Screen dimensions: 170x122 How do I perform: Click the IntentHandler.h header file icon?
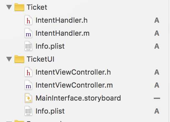click(28, 20)
